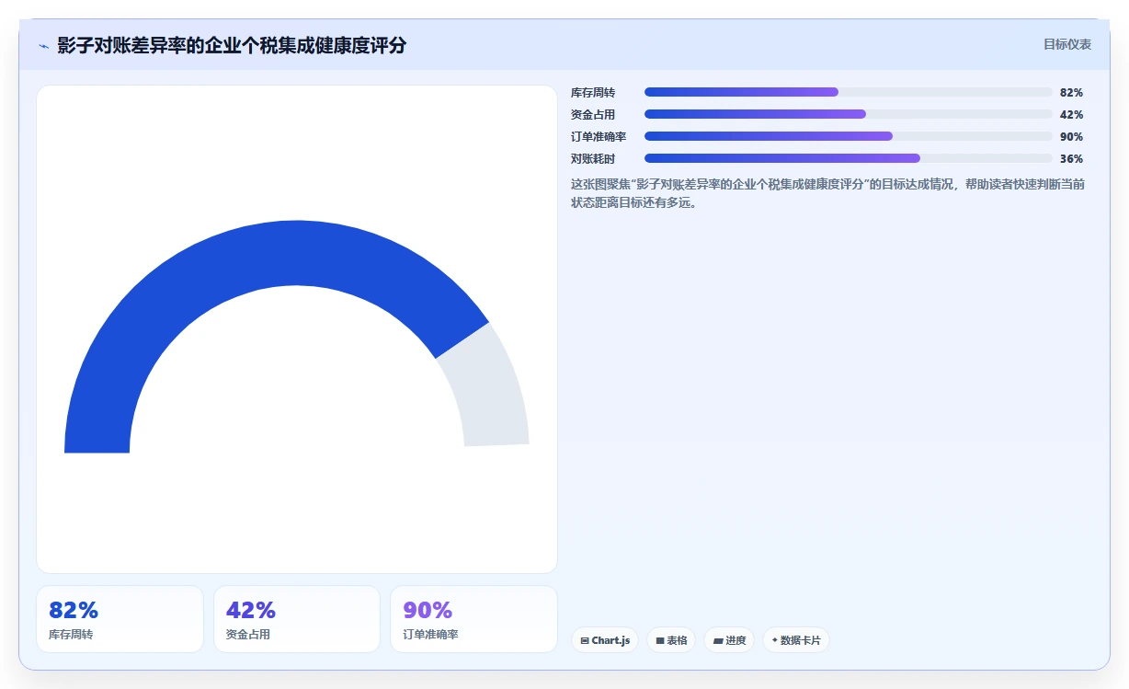Click the 库存周转 label in progress list

[x=593, y=92]
